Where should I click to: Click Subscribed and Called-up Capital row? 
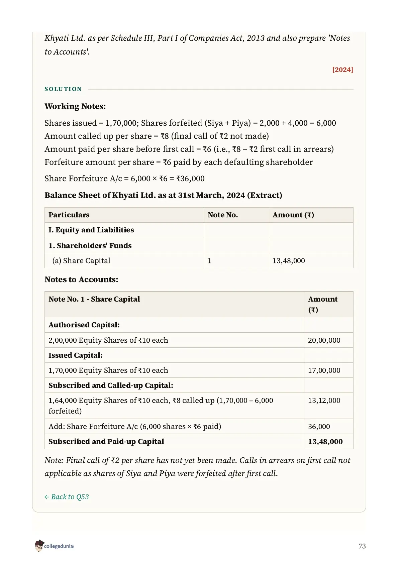tap(199, 385)
